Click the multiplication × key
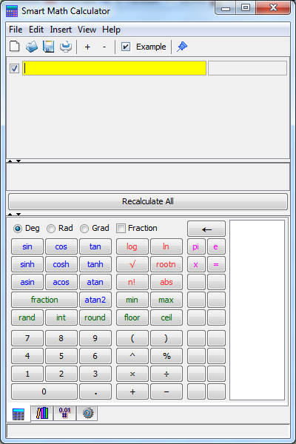This screenshot has width=296, height=444. pos(132,374)
